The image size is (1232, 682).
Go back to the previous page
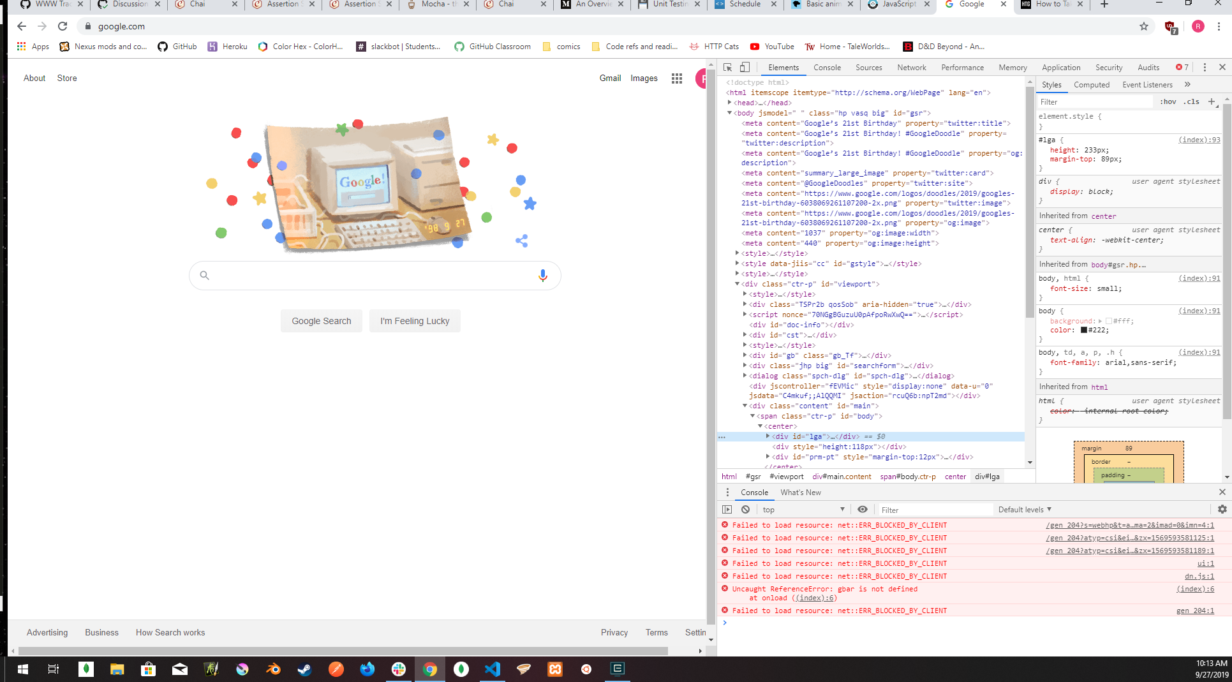[x=22, y=26]
